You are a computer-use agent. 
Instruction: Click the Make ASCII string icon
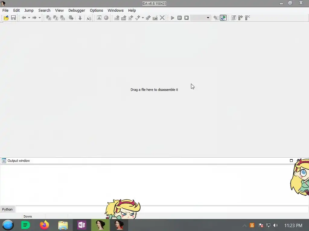pyautogui.click(x=131, y=18)
